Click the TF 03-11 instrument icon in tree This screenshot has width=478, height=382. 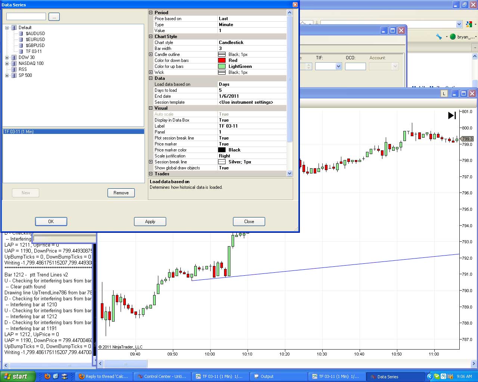point(21,51)
